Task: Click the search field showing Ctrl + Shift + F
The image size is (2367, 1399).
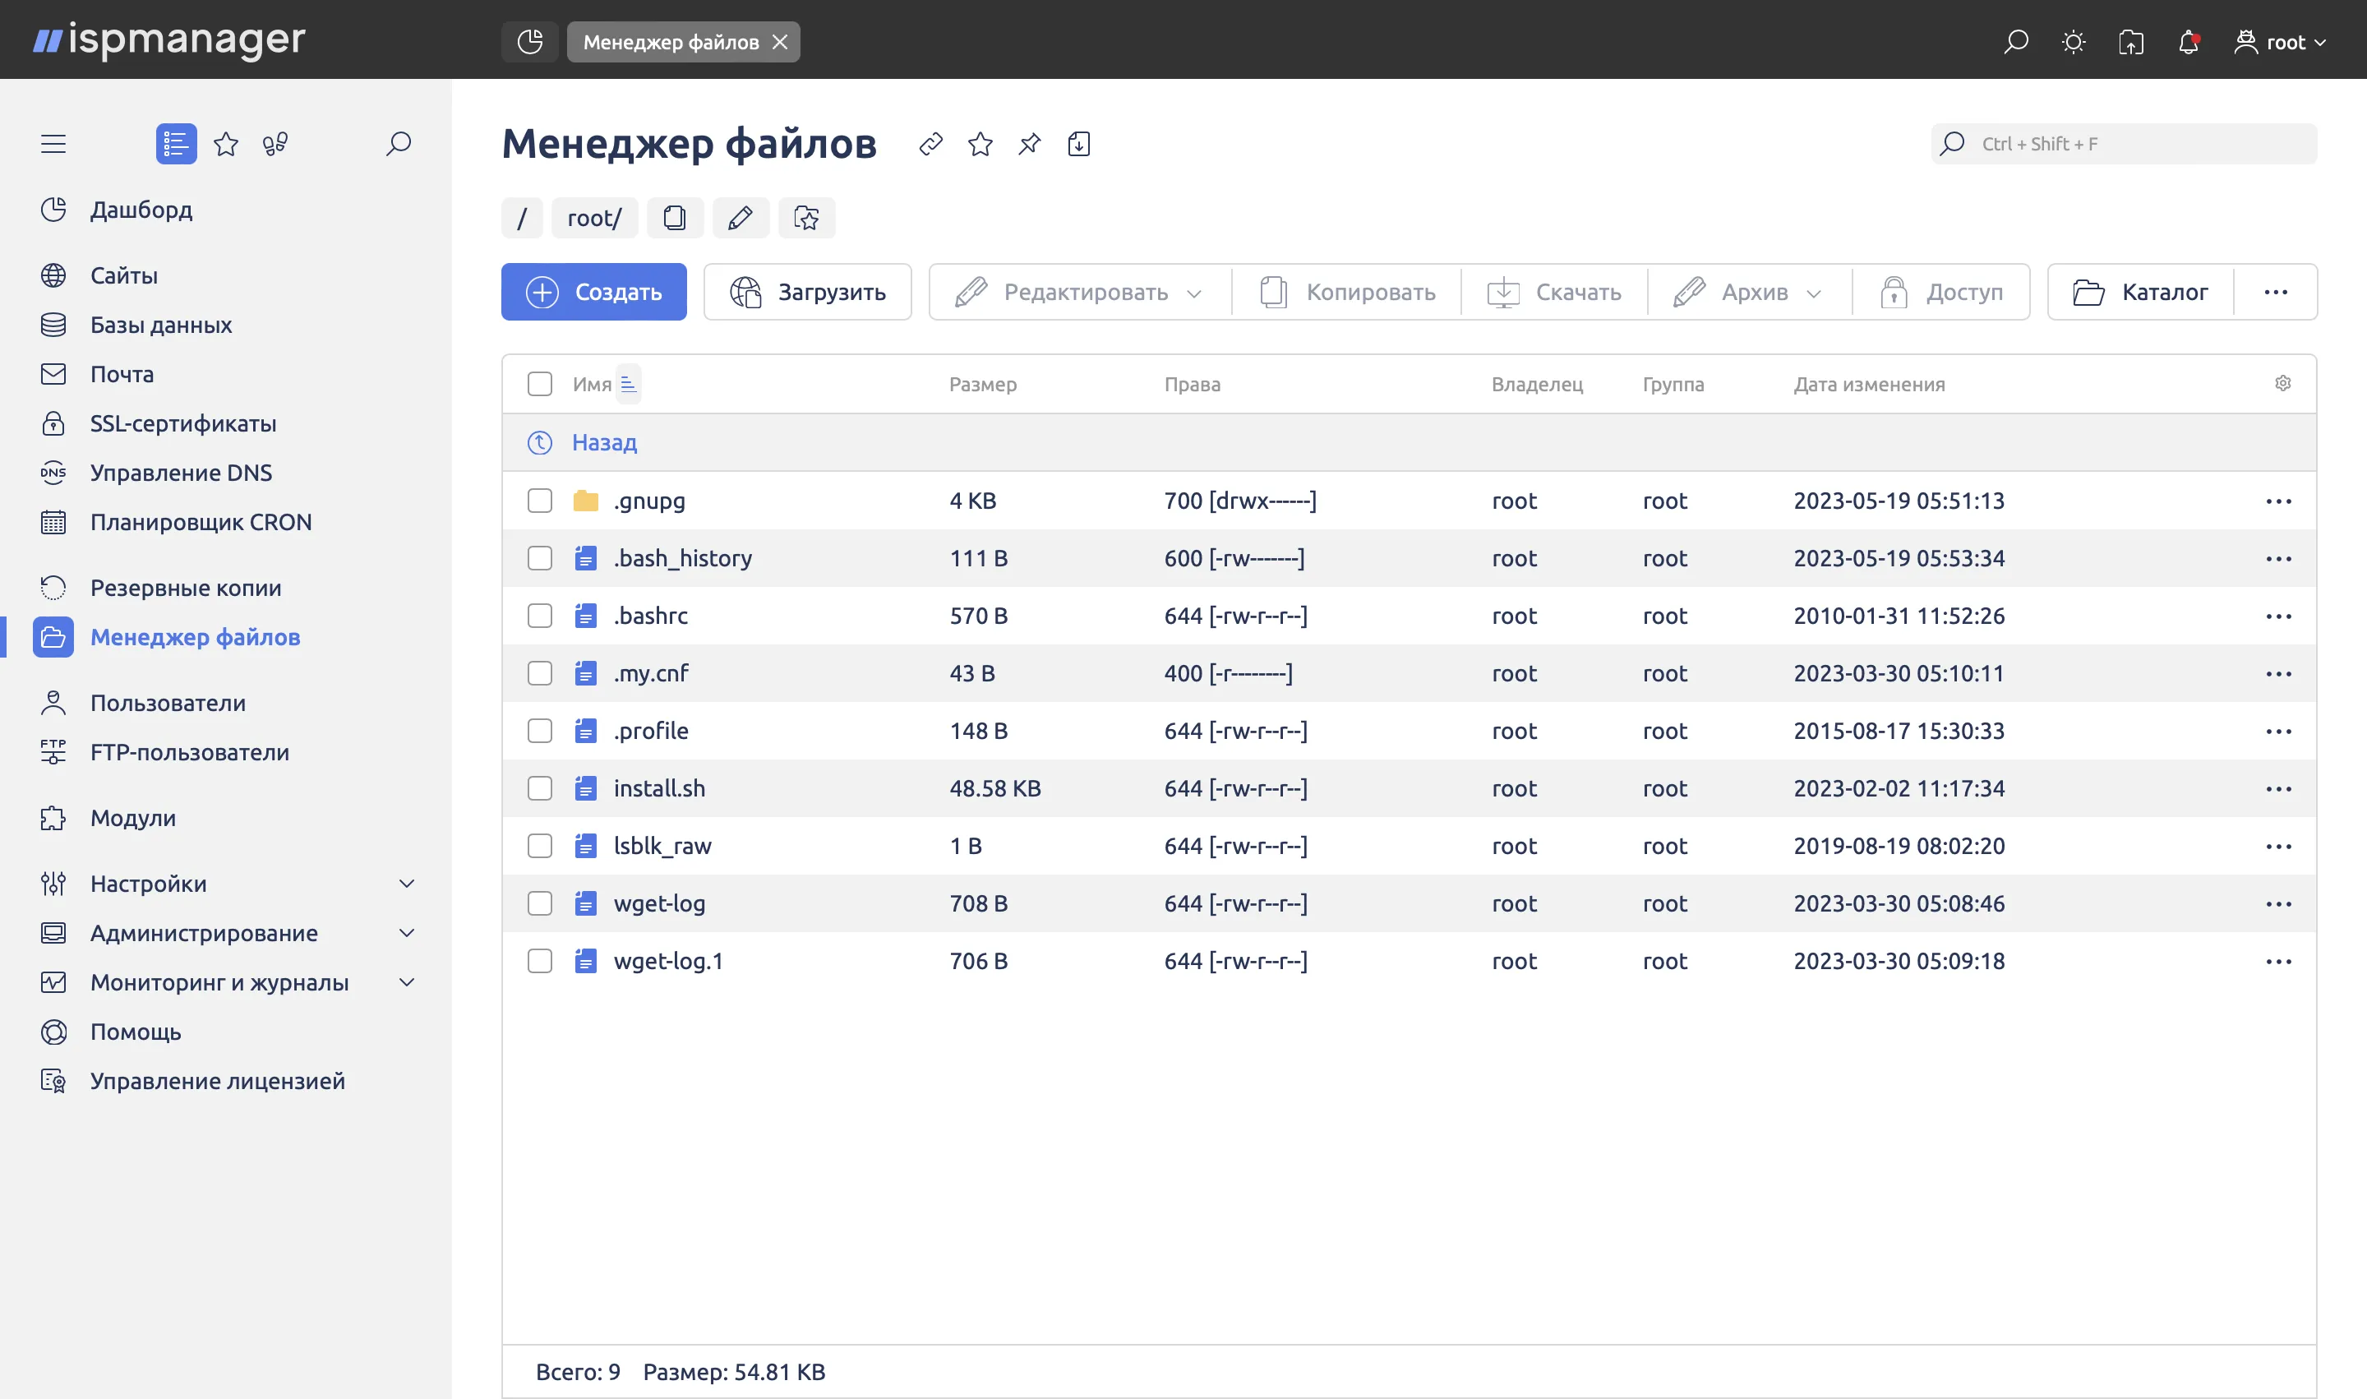Action: tap(2123, 143)
